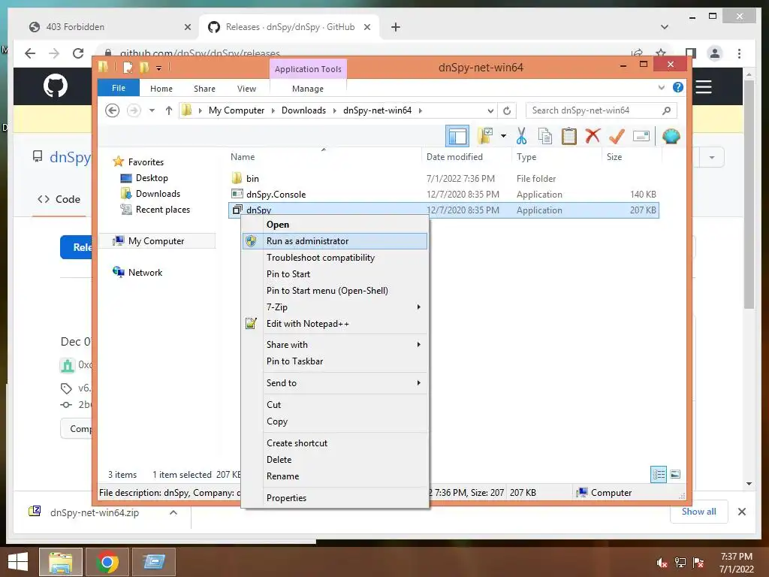Click Downloads in address breadcrumb
Image resolution: width=769 pixels, height=577 pixels.
tap(303, 110)
